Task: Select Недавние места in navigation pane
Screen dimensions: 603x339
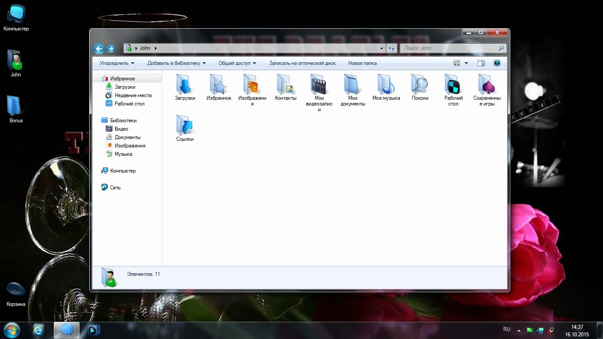Action: pyautogui.click(x=133, y=95)
